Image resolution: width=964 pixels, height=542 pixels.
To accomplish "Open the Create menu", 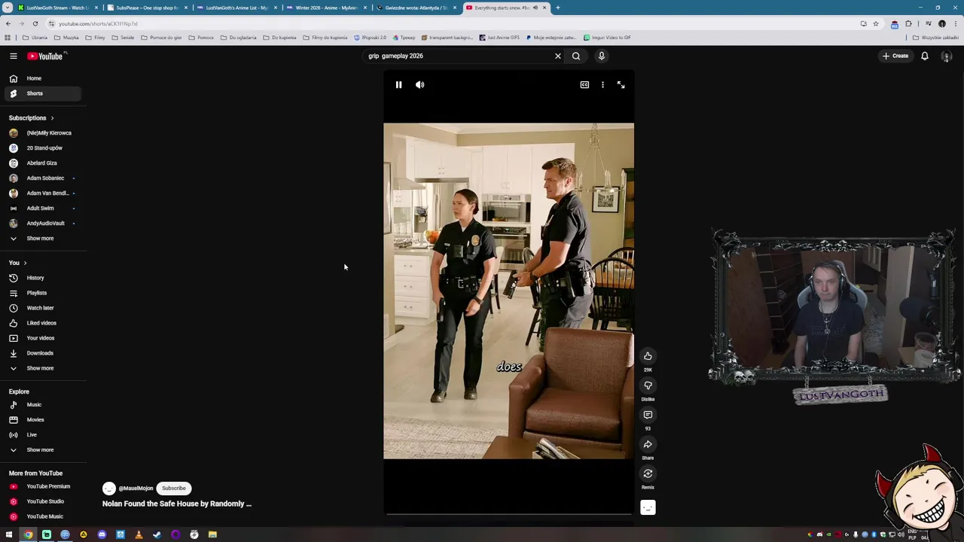I will (895, 56).
